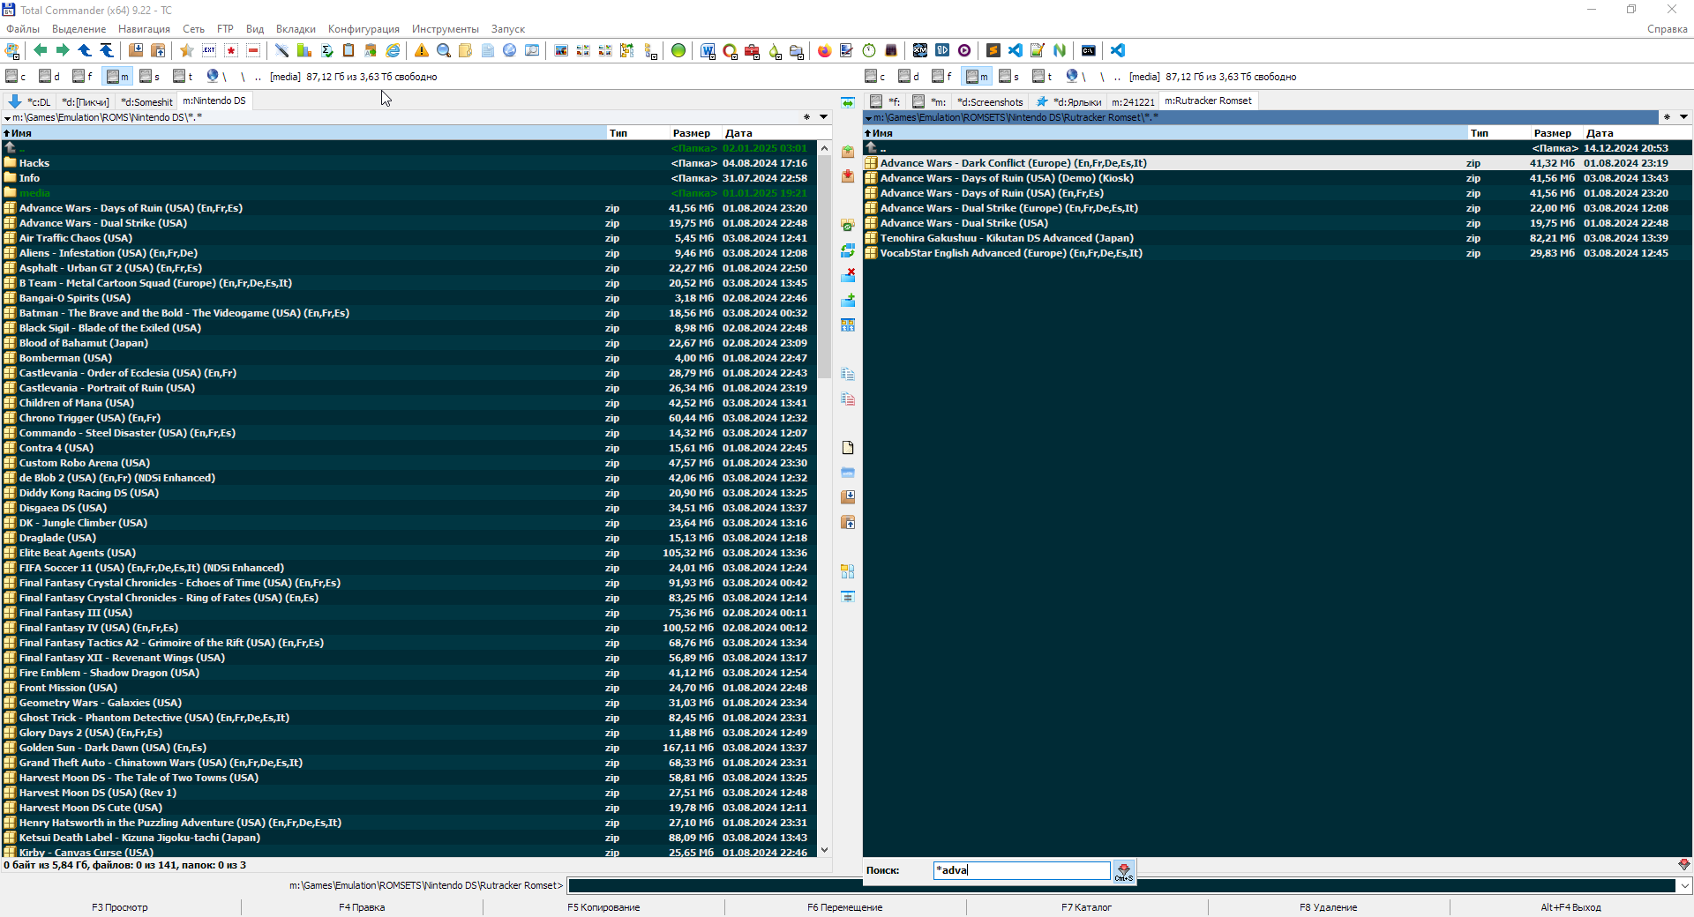Click the green Back arrow in toolbar
Viewport: 1694px width, 917px height.
tap(41, 50)
